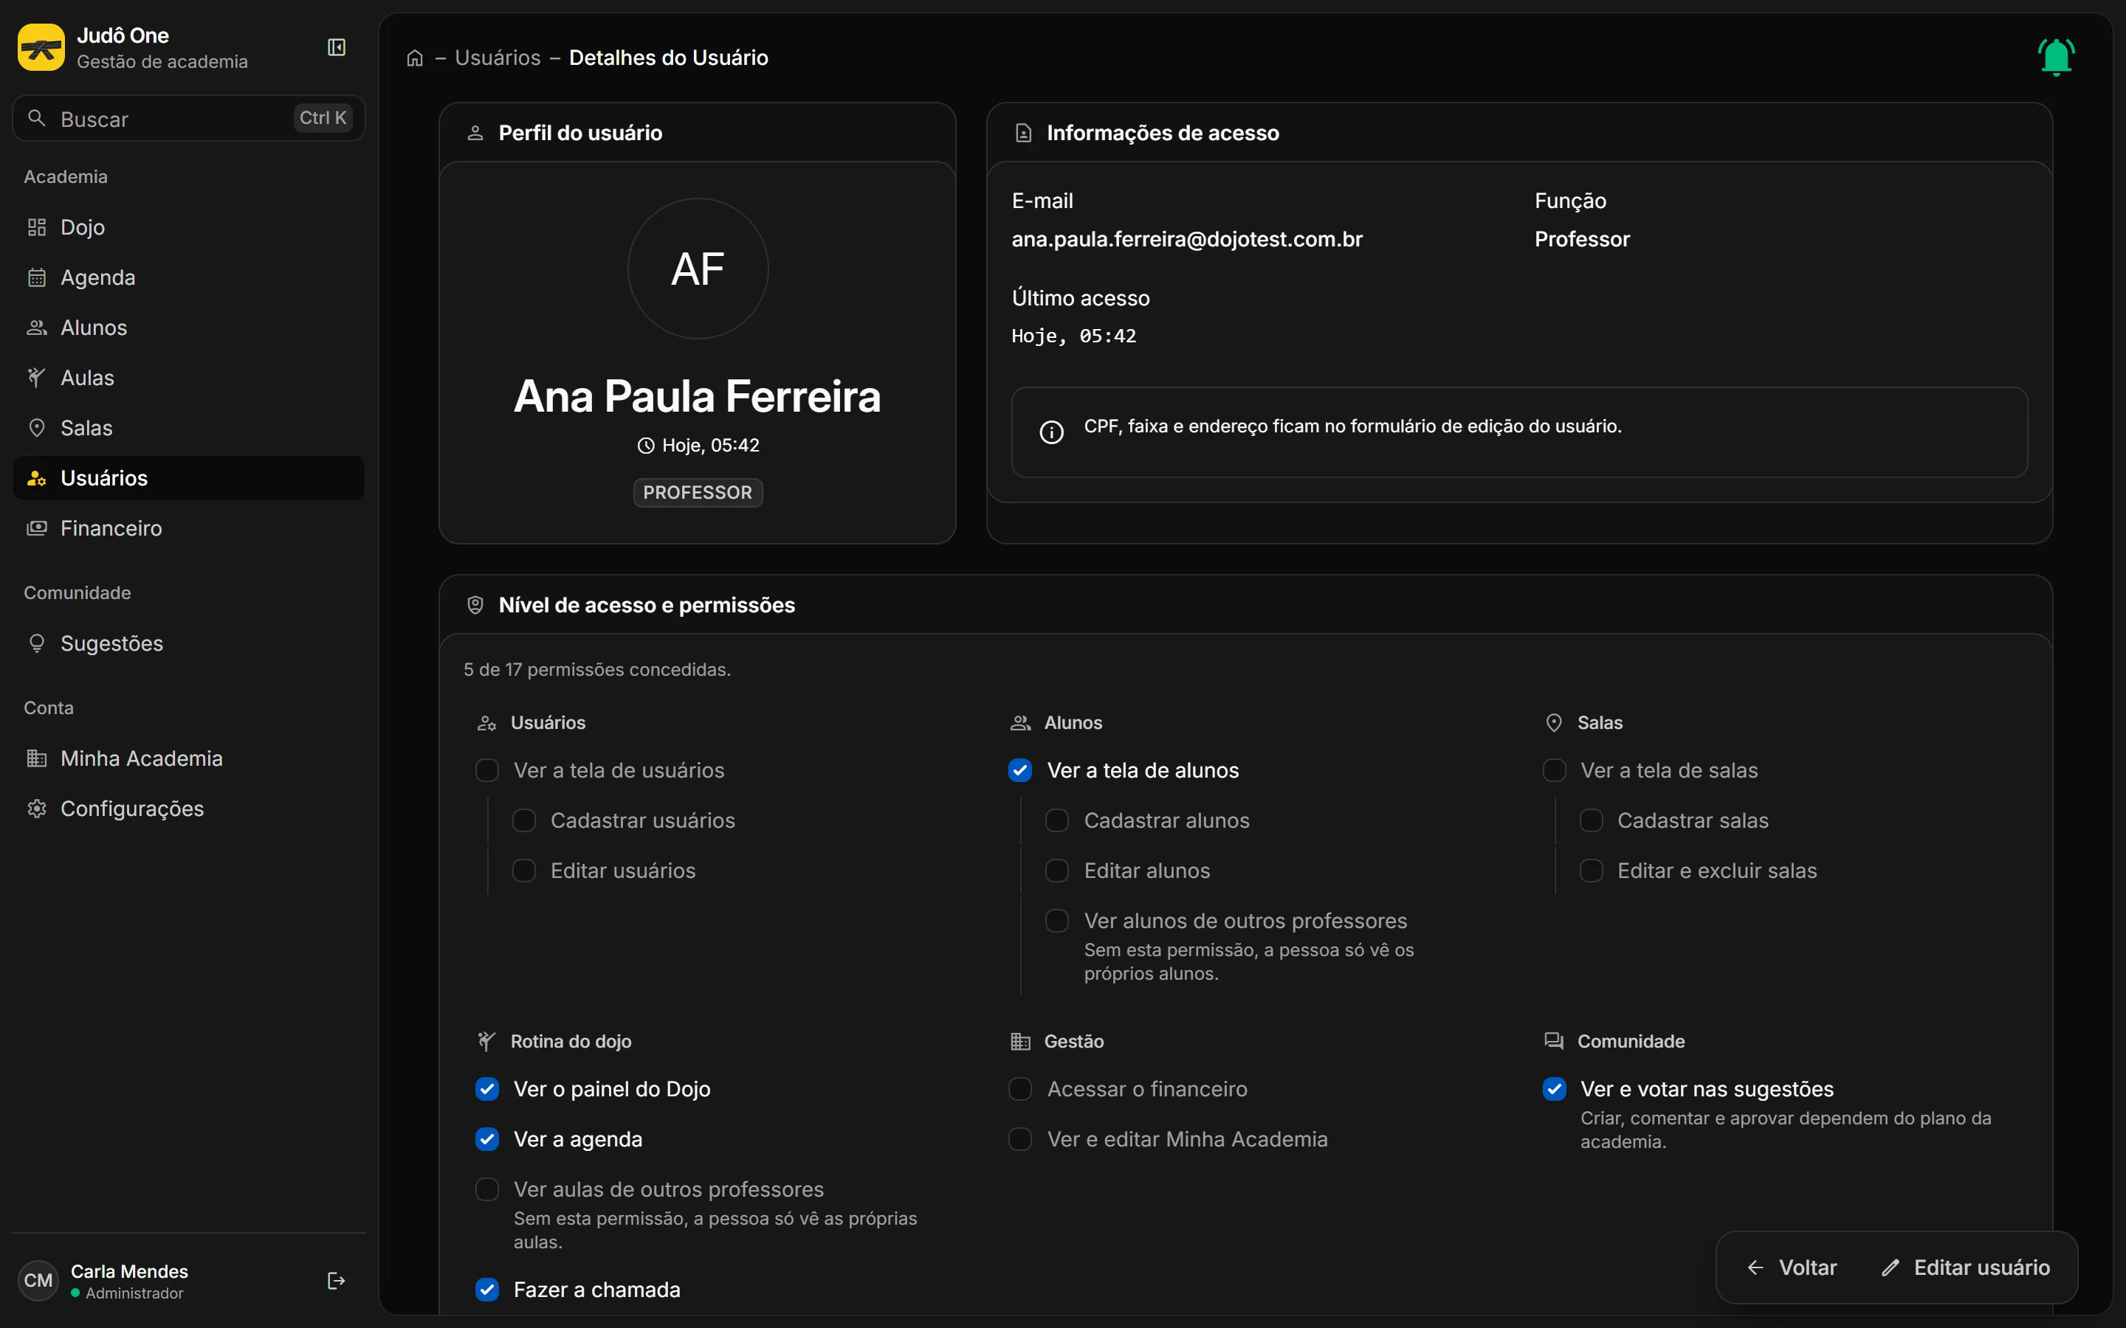Image resolution: width=2126 pixels, height=1328 pixels.
Task: Click the Comunidade group chat icon
Action: point(1553,1041)
